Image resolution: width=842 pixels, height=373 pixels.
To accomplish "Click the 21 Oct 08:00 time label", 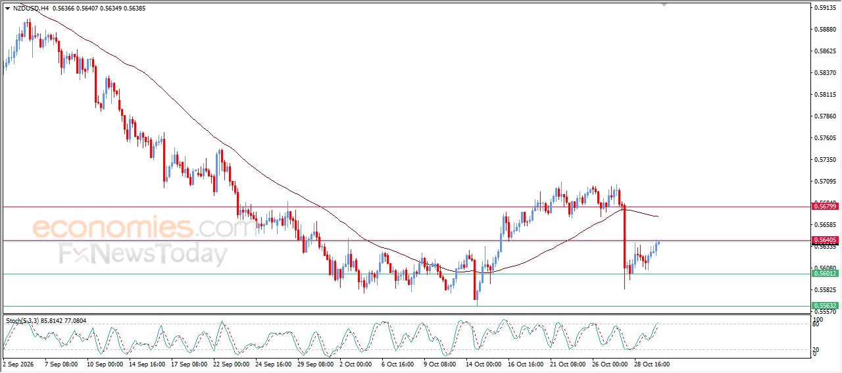I will (567, 364).
